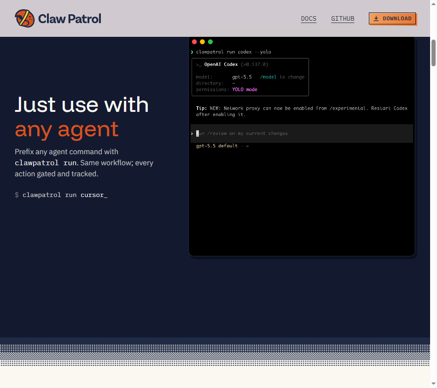Open the GITHUB link
437x388 pixels.
click(x=343, y=19)
